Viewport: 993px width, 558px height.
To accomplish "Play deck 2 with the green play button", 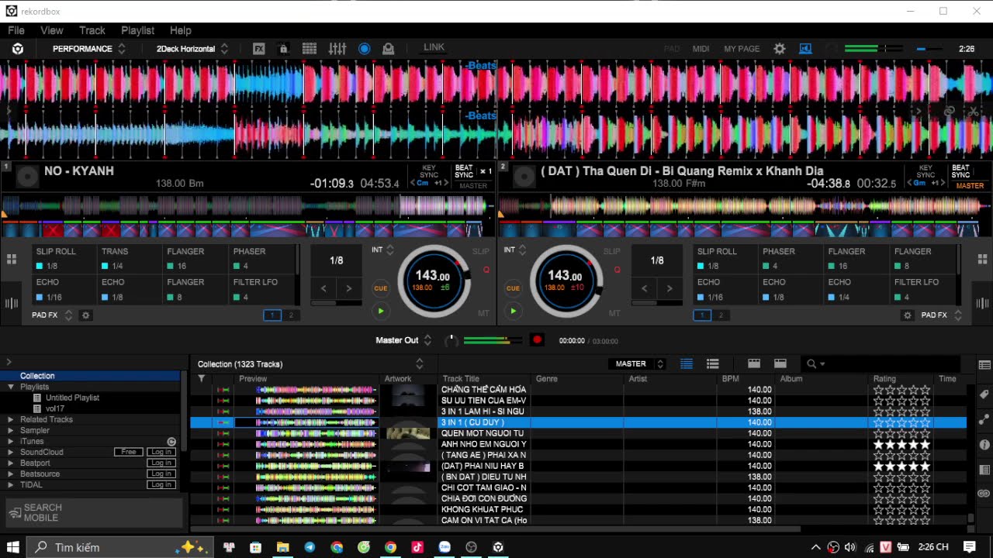I will coord(513,311).
